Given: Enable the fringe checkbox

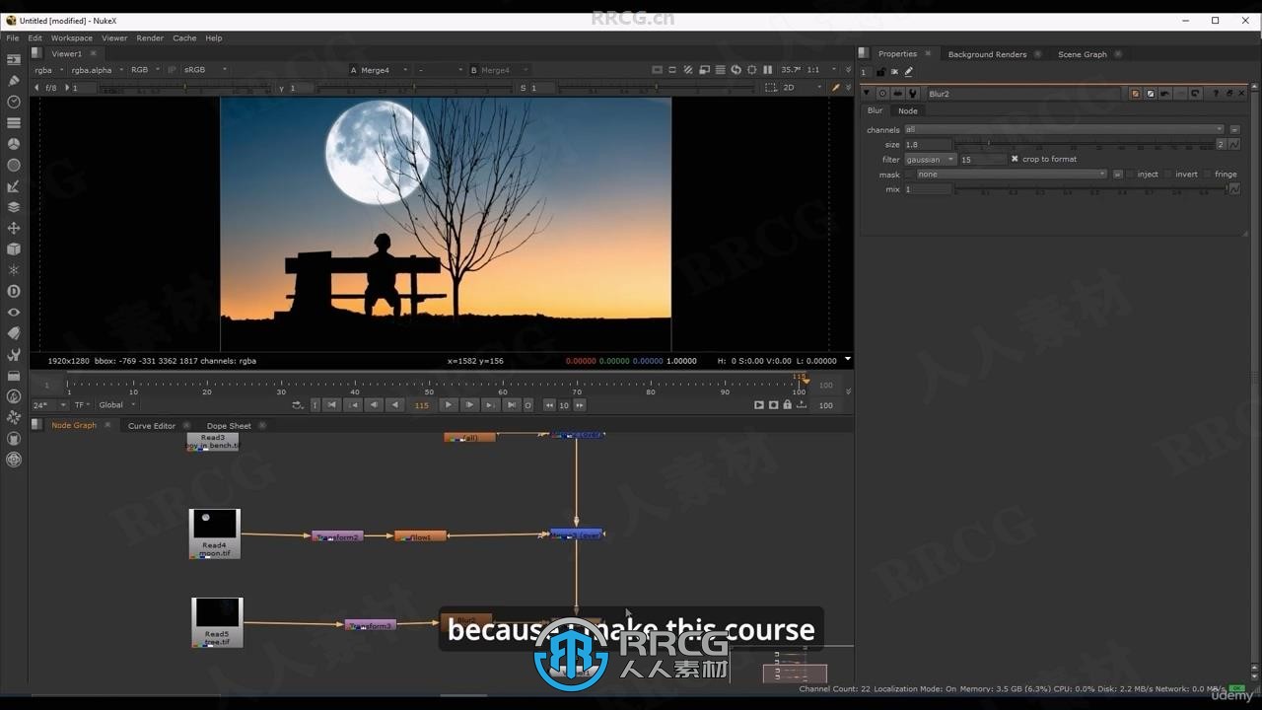Looking at the screenshot, I should 1208,175.
